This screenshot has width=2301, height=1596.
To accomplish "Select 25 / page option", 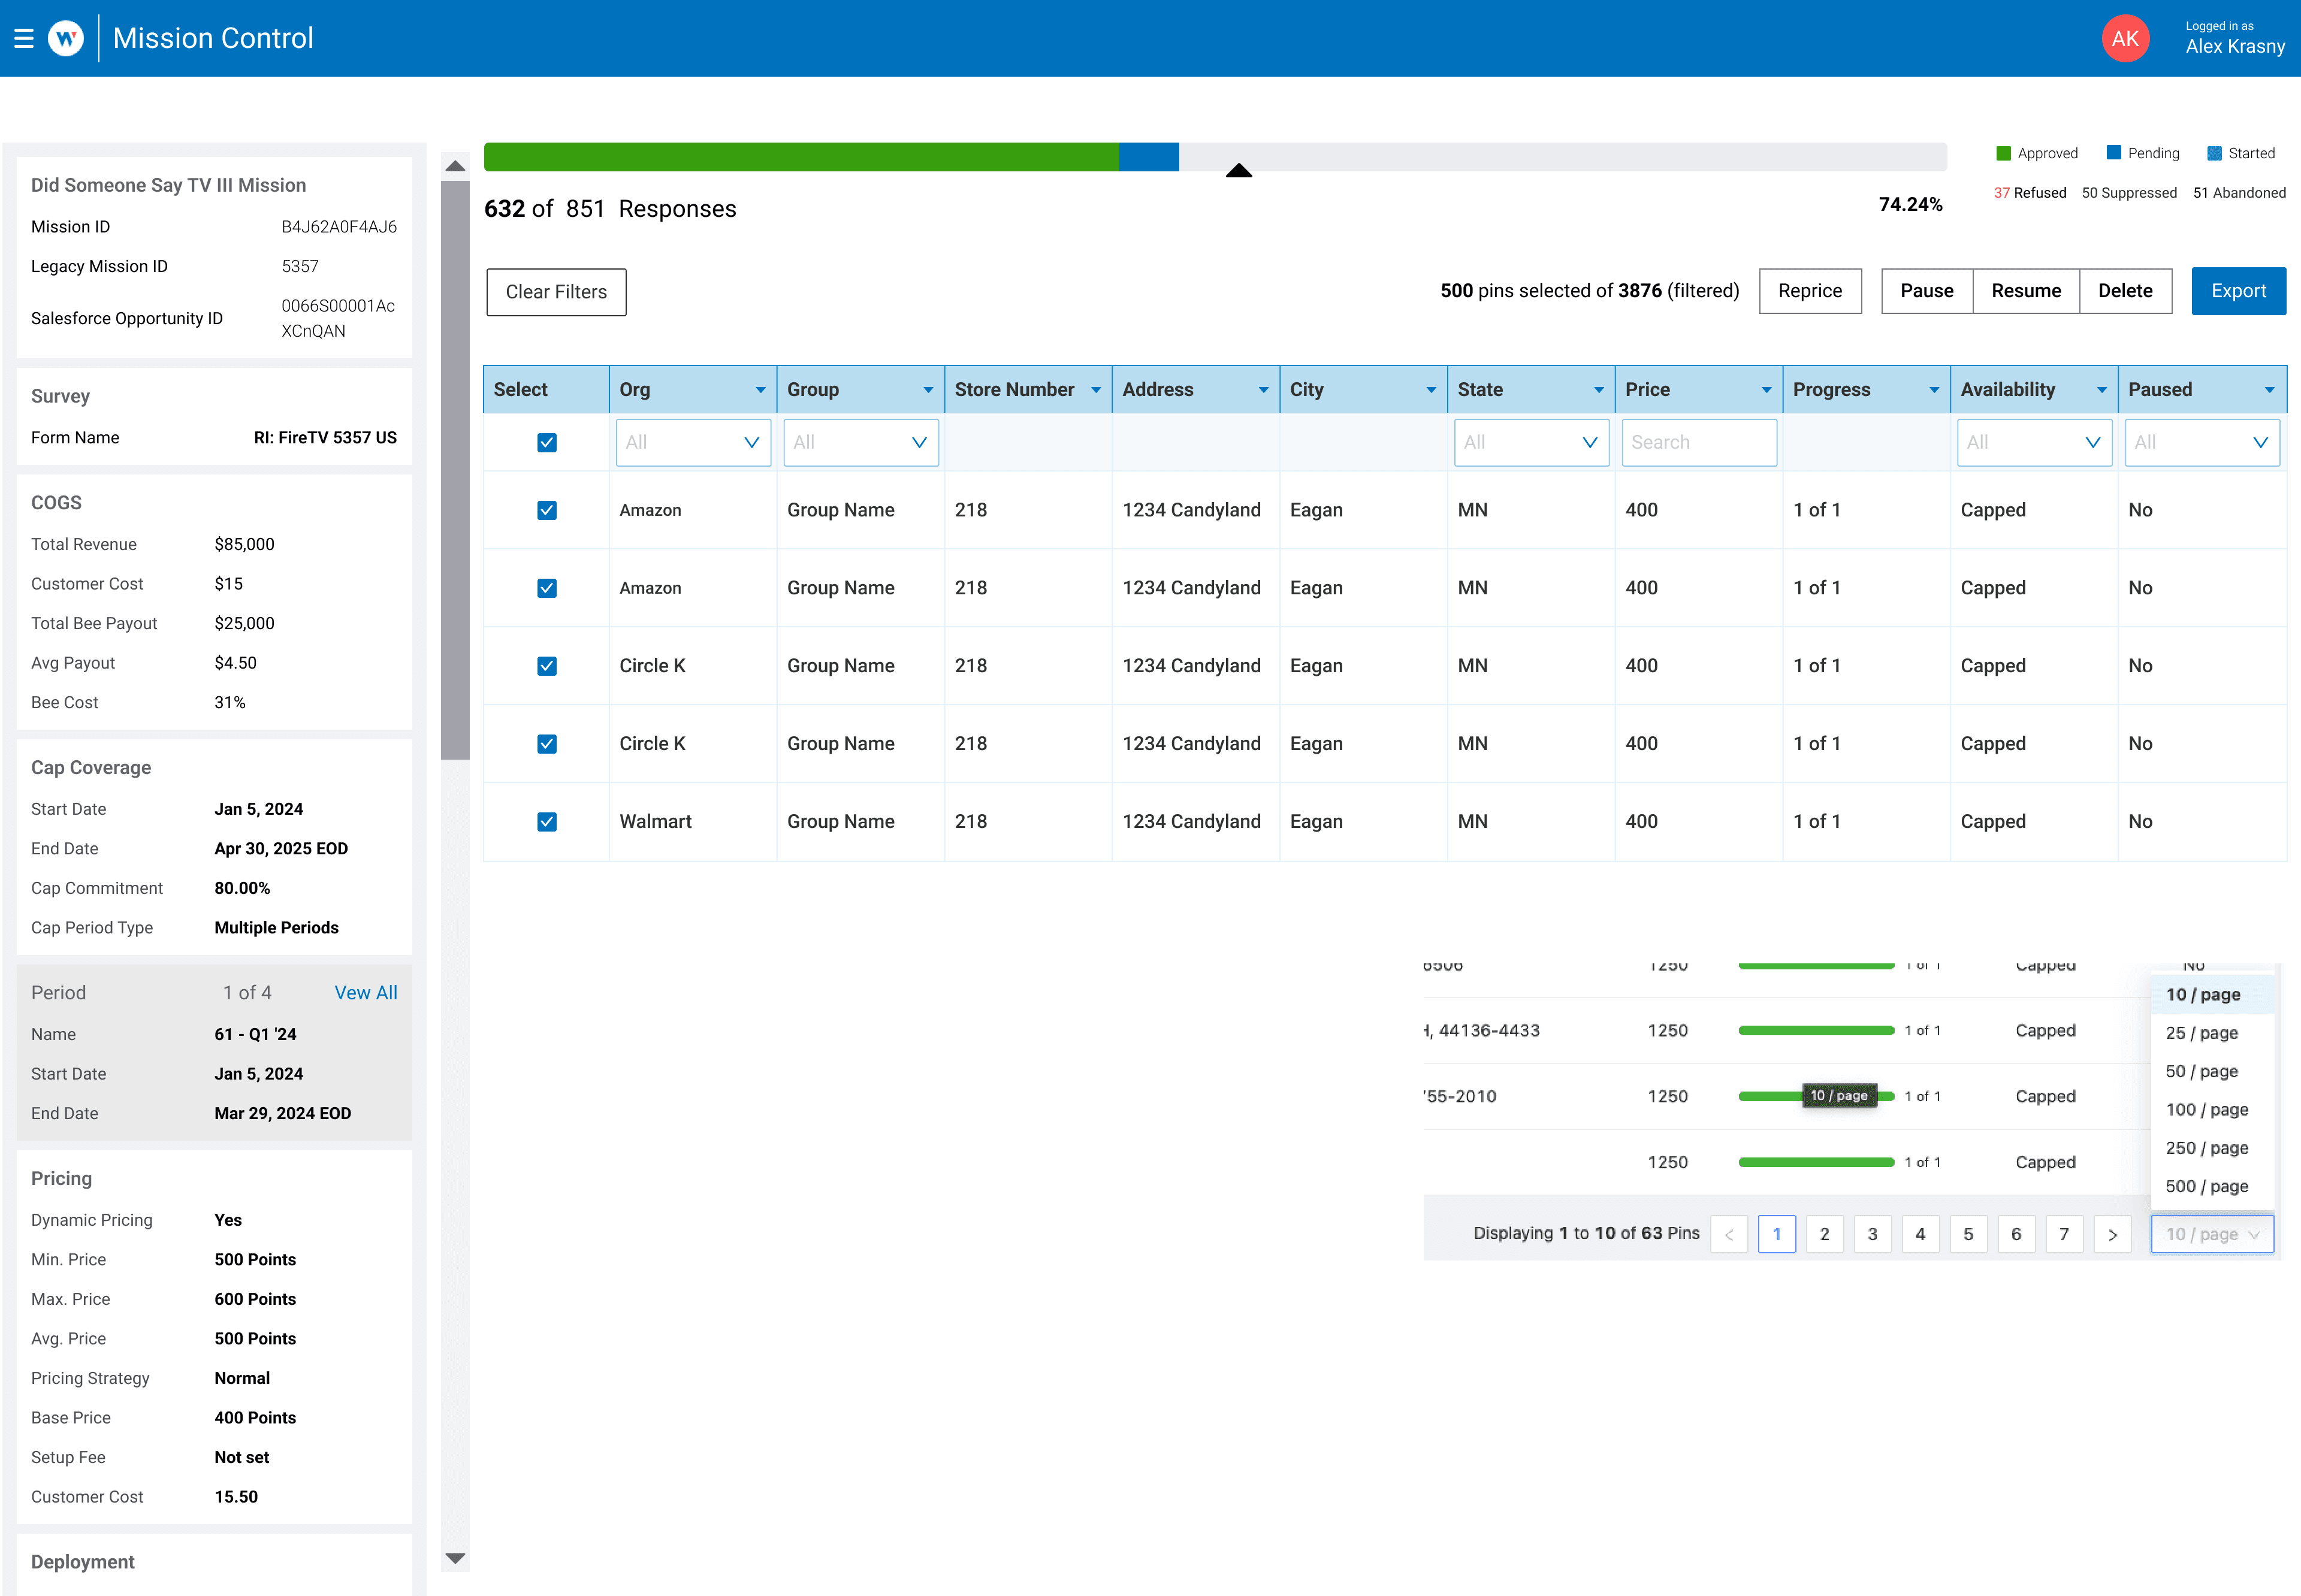I will tap(2212, 1033).
